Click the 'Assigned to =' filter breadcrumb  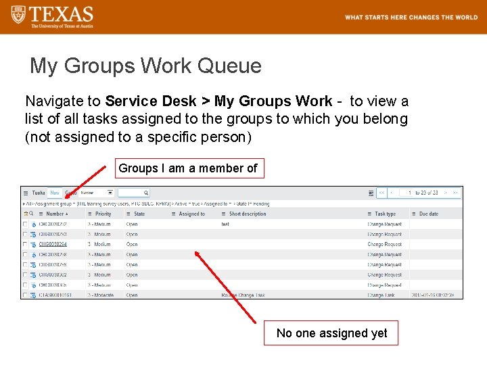[217, 204]
